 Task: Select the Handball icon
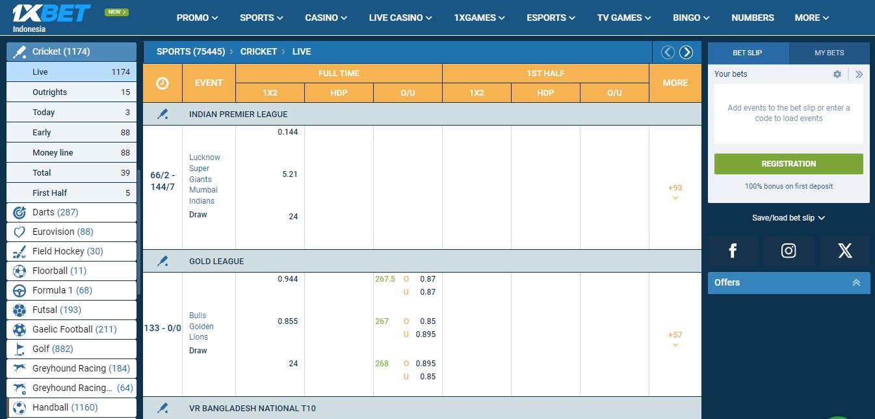[20, 407]
